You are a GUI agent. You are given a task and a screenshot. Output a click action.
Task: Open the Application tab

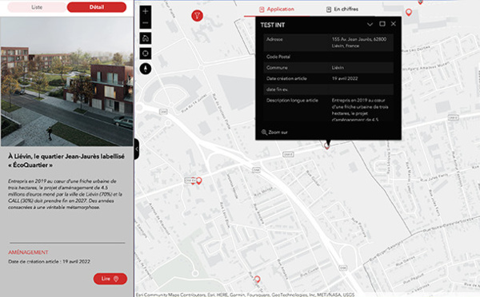point(277,9)
